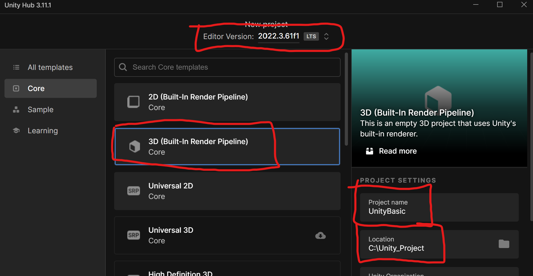Select the Sample category
Viewport: 533px width, 276px height.
click(x=51, y=110)
